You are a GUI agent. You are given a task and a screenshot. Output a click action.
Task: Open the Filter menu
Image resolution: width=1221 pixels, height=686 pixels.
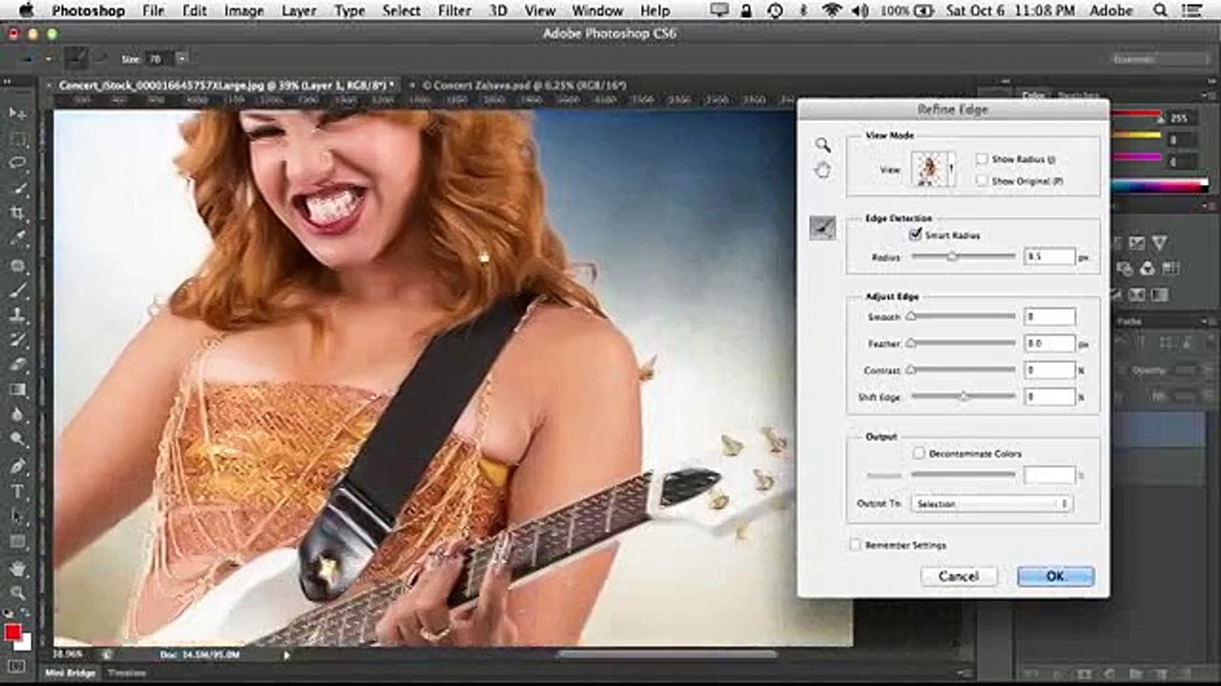(454, 10)
